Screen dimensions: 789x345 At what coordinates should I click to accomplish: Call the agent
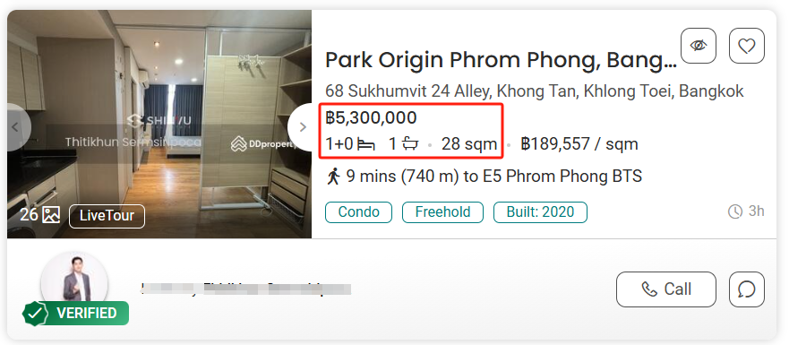click(x=665, y=289)
